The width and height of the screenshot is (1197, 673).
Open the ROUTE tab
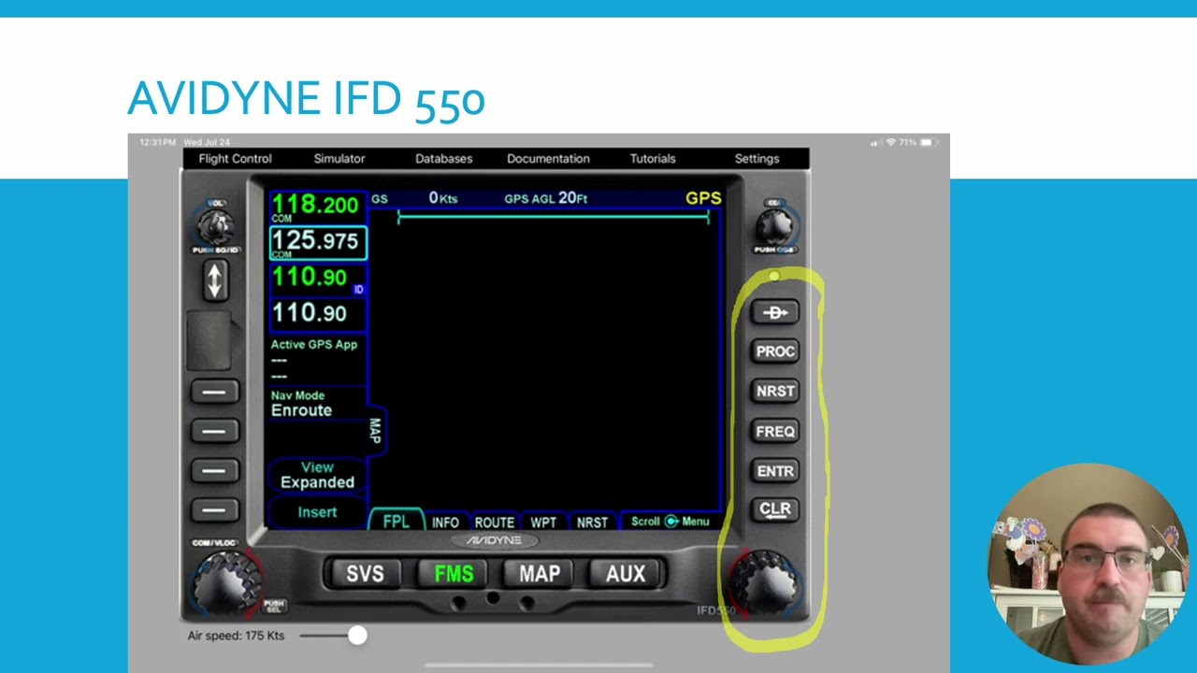pyautogui.click(x=494, y=523)
